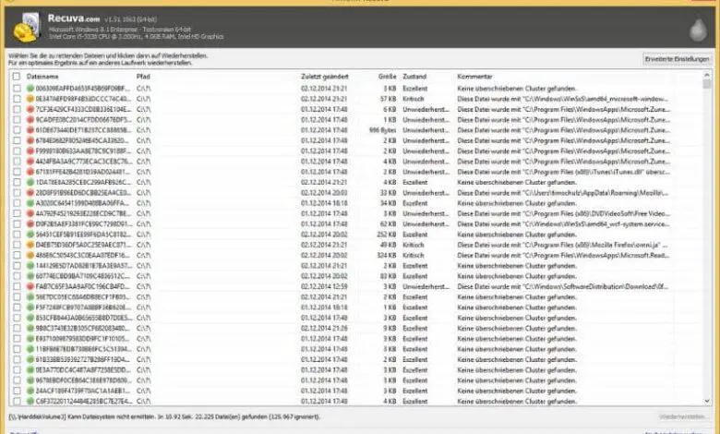Click the 02.12.2014 12:59 date cell

coord(324,286)
